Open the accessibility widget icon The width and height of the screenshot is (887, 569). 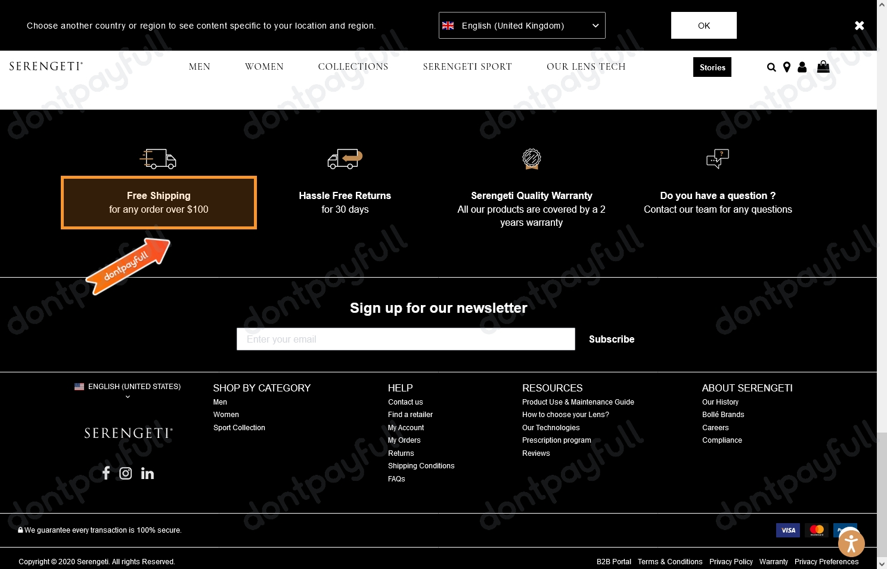tap(851, 543)
